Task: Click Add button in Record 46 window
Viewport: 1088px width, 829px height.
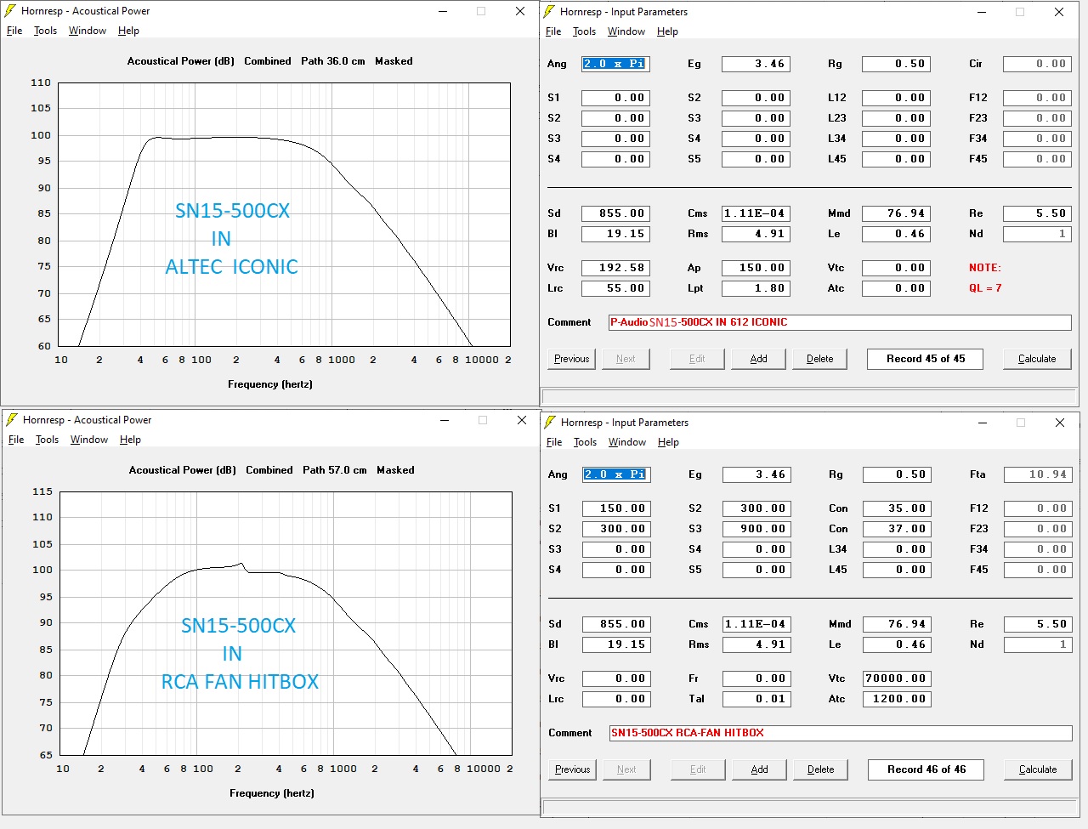Action: point(760,769)
